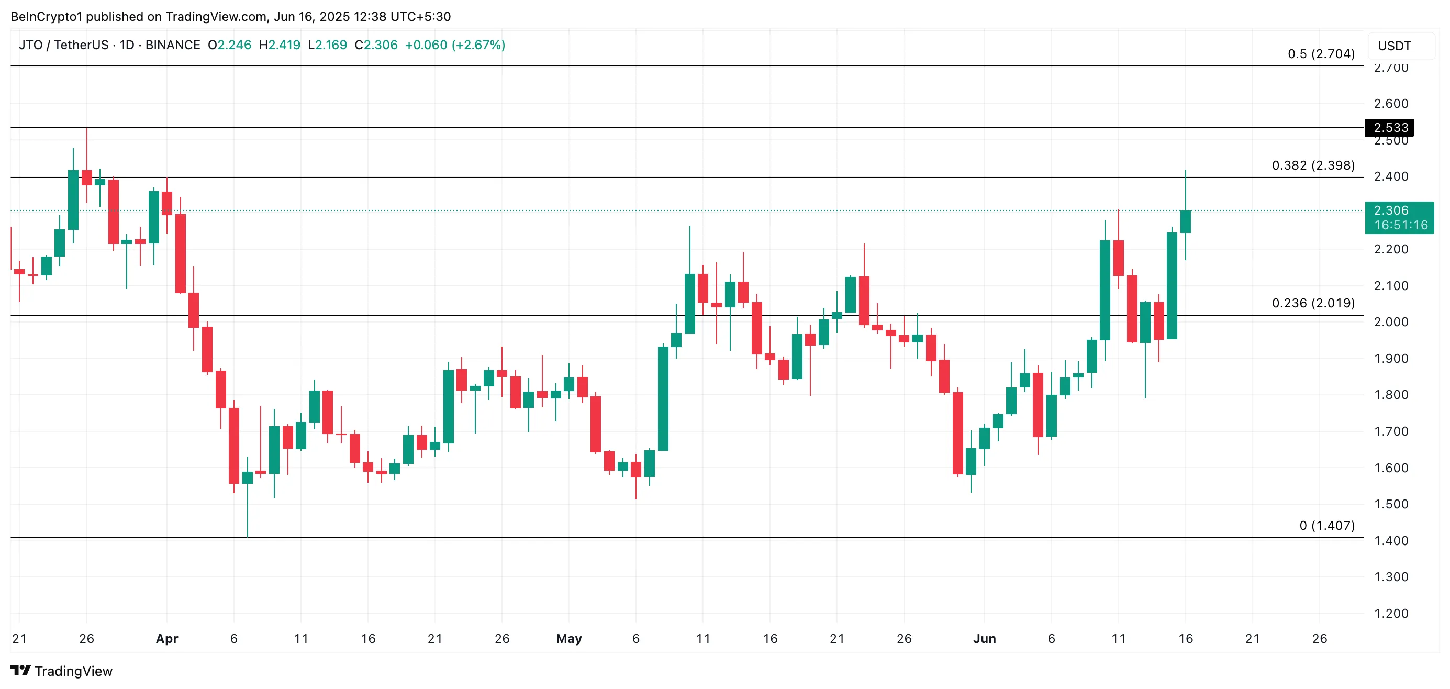
Task: Click the 1.200 price axis label
Action: 1391,614
